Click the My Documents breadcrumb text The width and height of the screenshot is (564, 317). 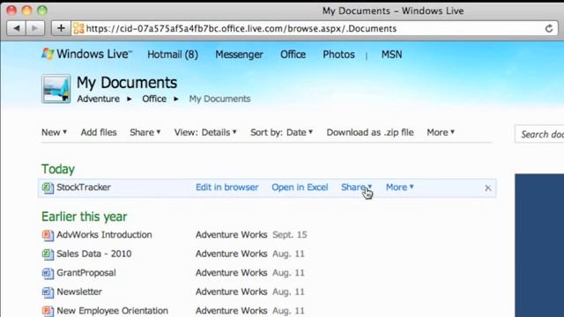219,99
